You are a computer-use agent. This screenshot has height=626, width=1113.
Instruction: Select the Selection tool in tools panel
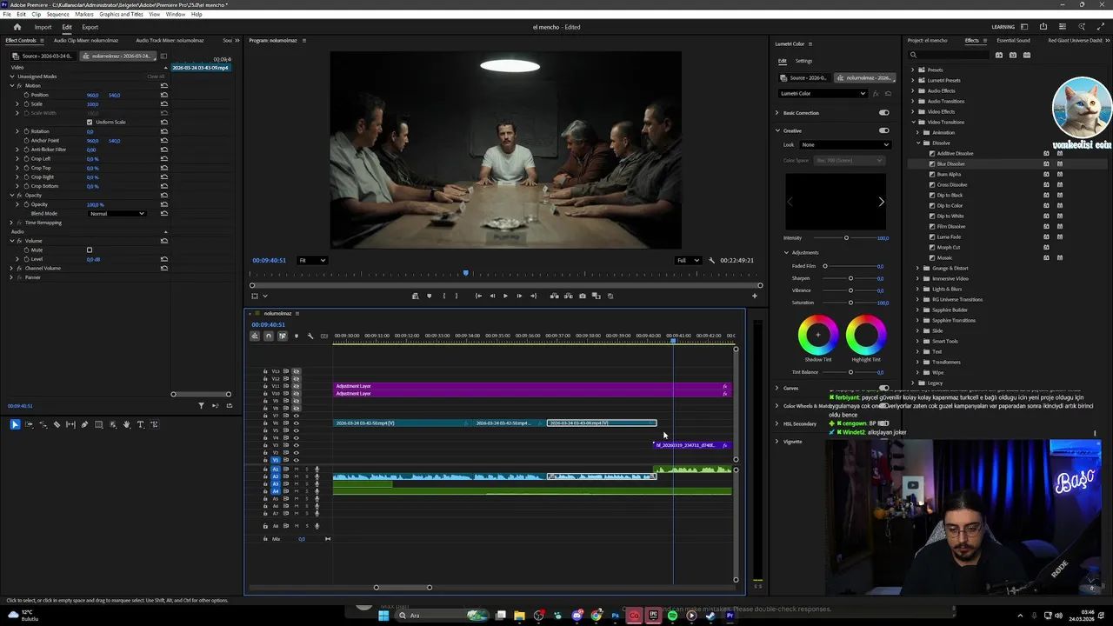[x=15, y=424]
